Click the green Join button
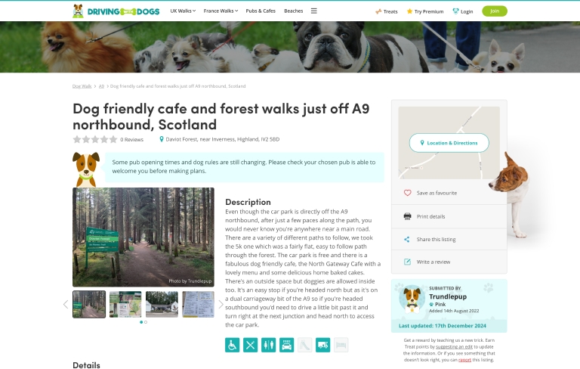This screenshot has width=580, height=369. [x=494, y=11]
